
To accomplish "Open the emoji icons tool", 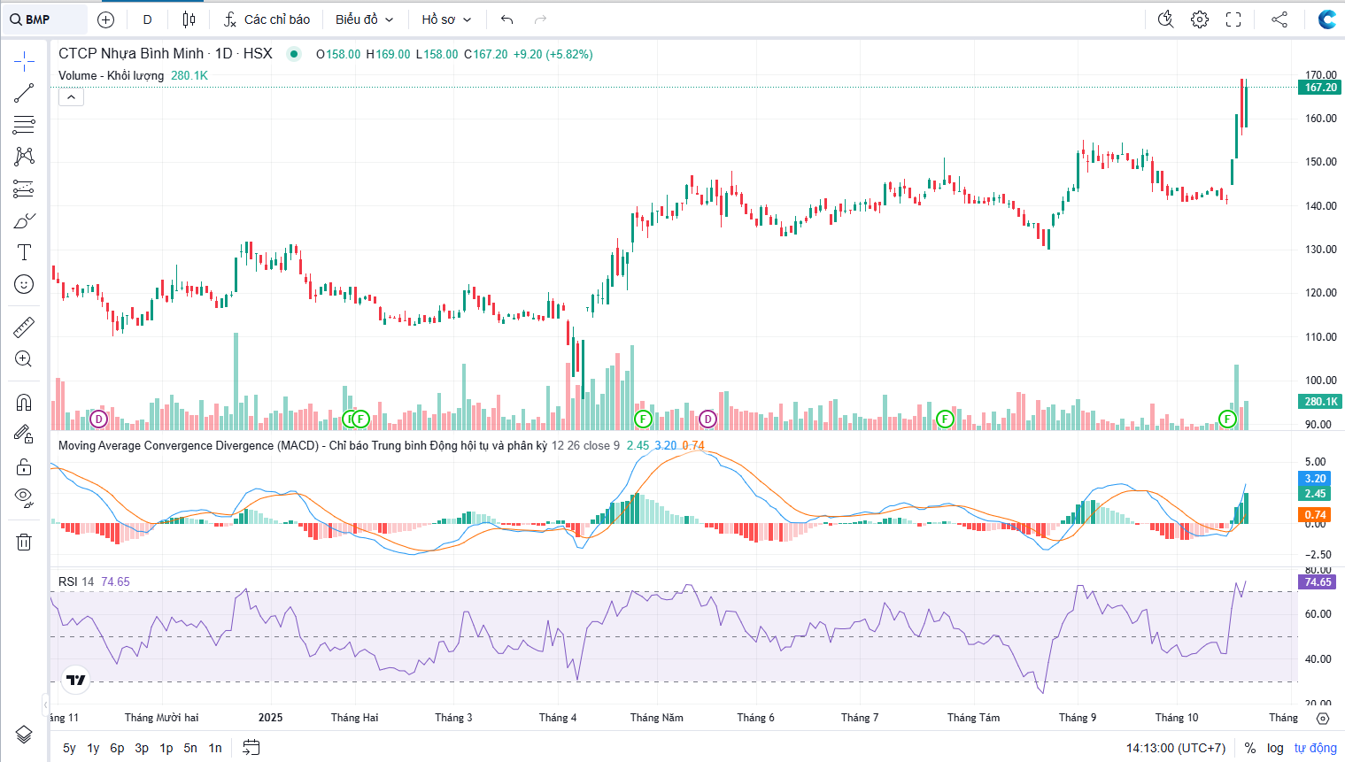I will coord(24,284).
